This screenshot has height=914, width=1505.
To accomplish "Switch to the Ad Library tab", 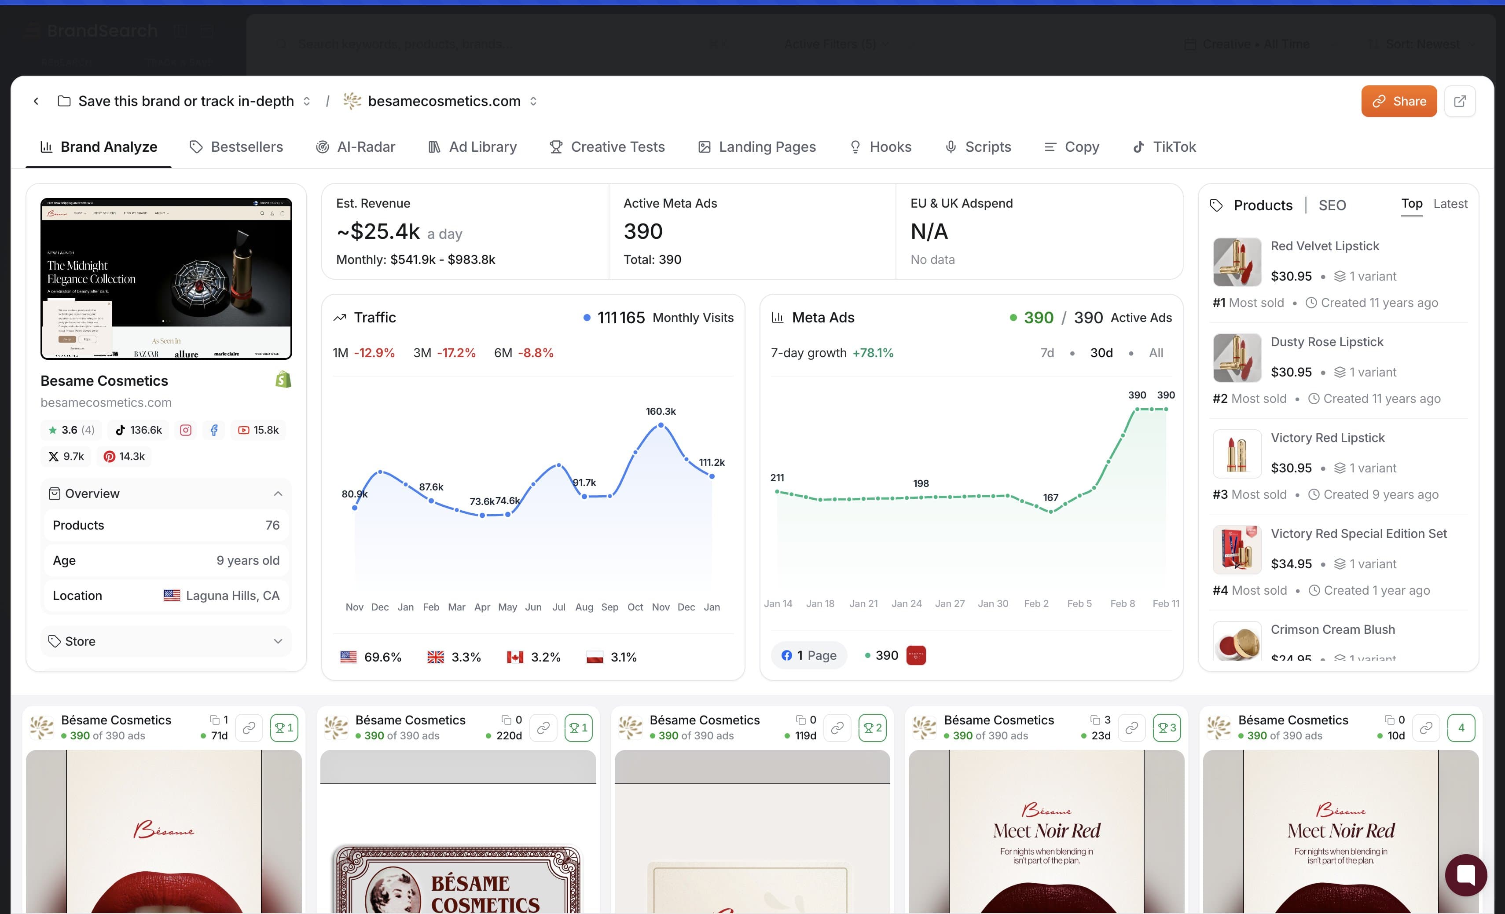I will tap(472, 146).
